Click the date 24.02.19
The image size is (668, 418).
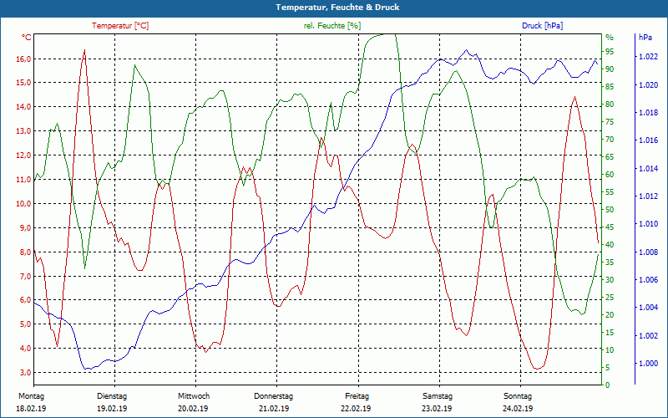tap(517, 409)
